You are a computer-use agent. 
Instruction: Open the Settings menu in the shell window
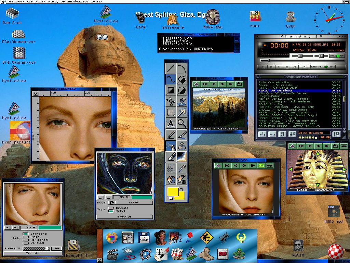[x=206, y=35]
